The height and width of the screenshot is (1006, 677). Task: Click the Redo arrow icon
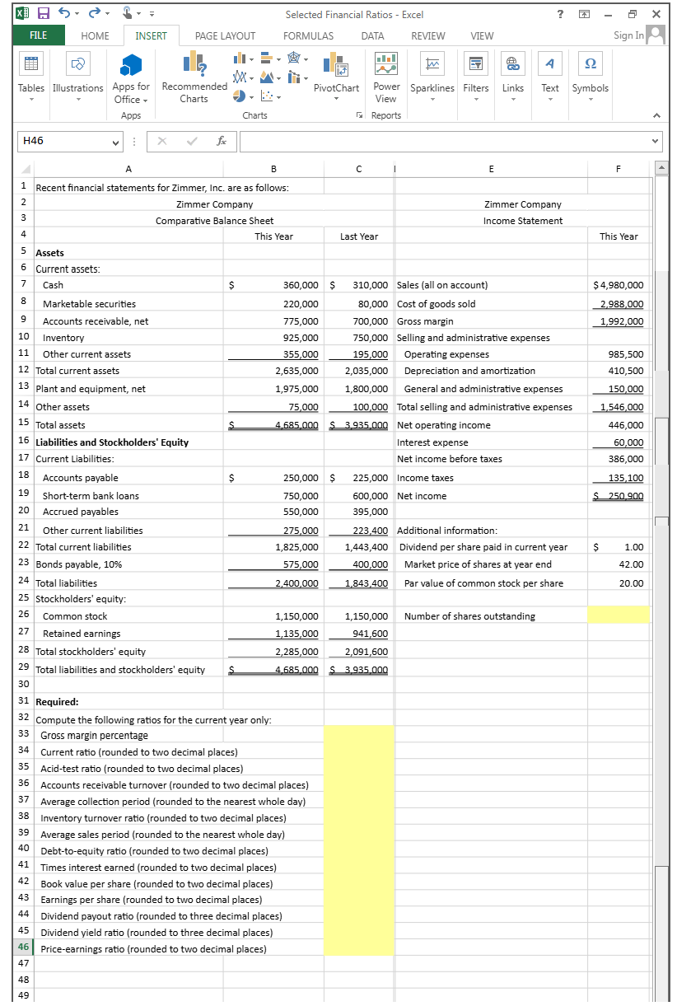tap(94, 13)
